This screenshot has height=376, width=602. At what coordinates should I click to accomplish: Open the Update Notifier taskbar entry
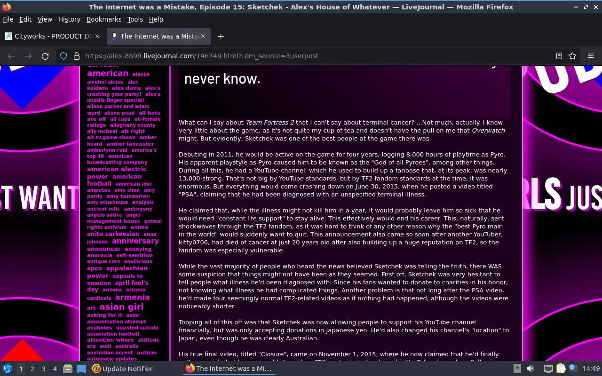pyautogui.click(x=122, y=369)
